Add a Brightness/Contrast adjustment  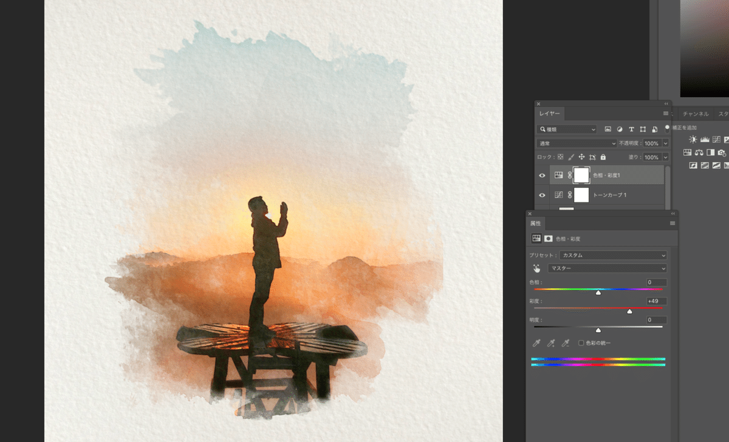tap(694, 140)
